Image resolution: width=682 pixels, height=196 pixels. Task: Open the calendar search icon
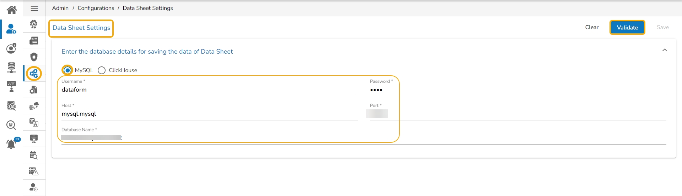34,155
